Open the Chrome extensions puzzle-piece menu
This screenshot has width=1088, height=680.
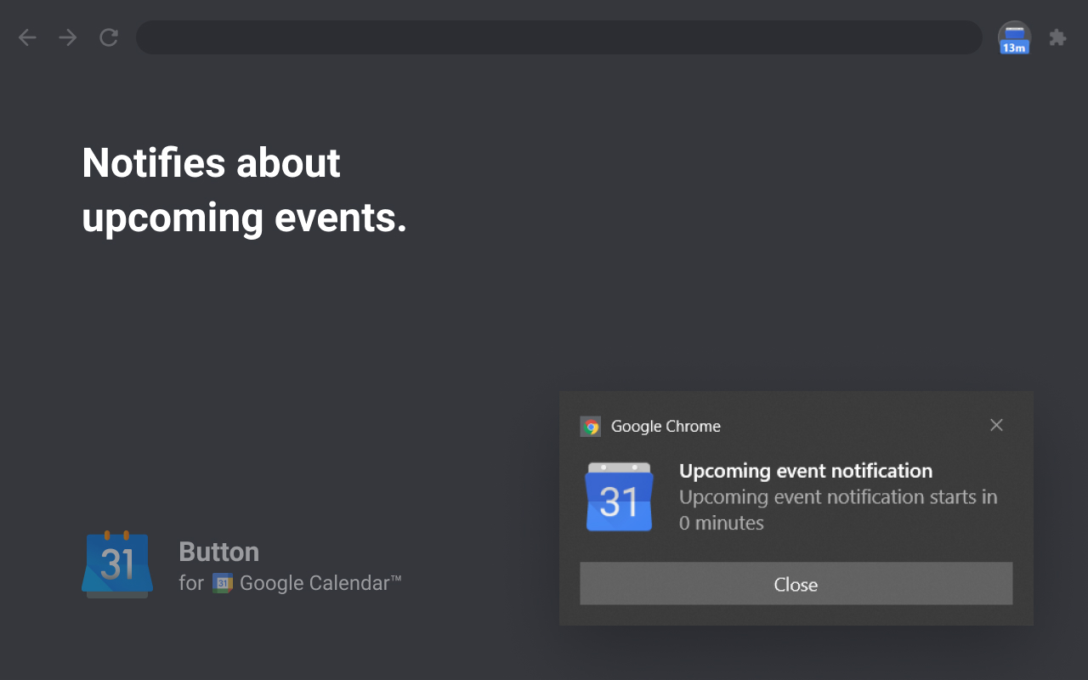[x=1057, y=37]
